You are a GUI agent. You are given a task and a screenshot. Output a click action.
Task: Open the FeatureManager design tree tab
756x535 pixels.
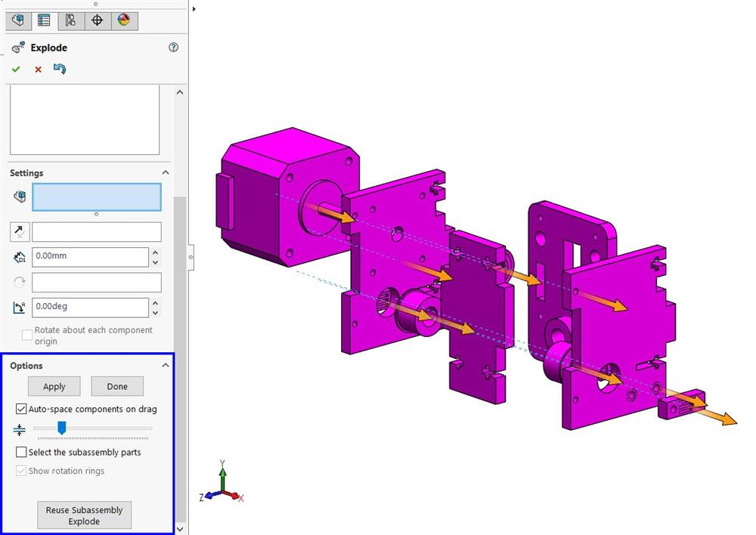18,20
